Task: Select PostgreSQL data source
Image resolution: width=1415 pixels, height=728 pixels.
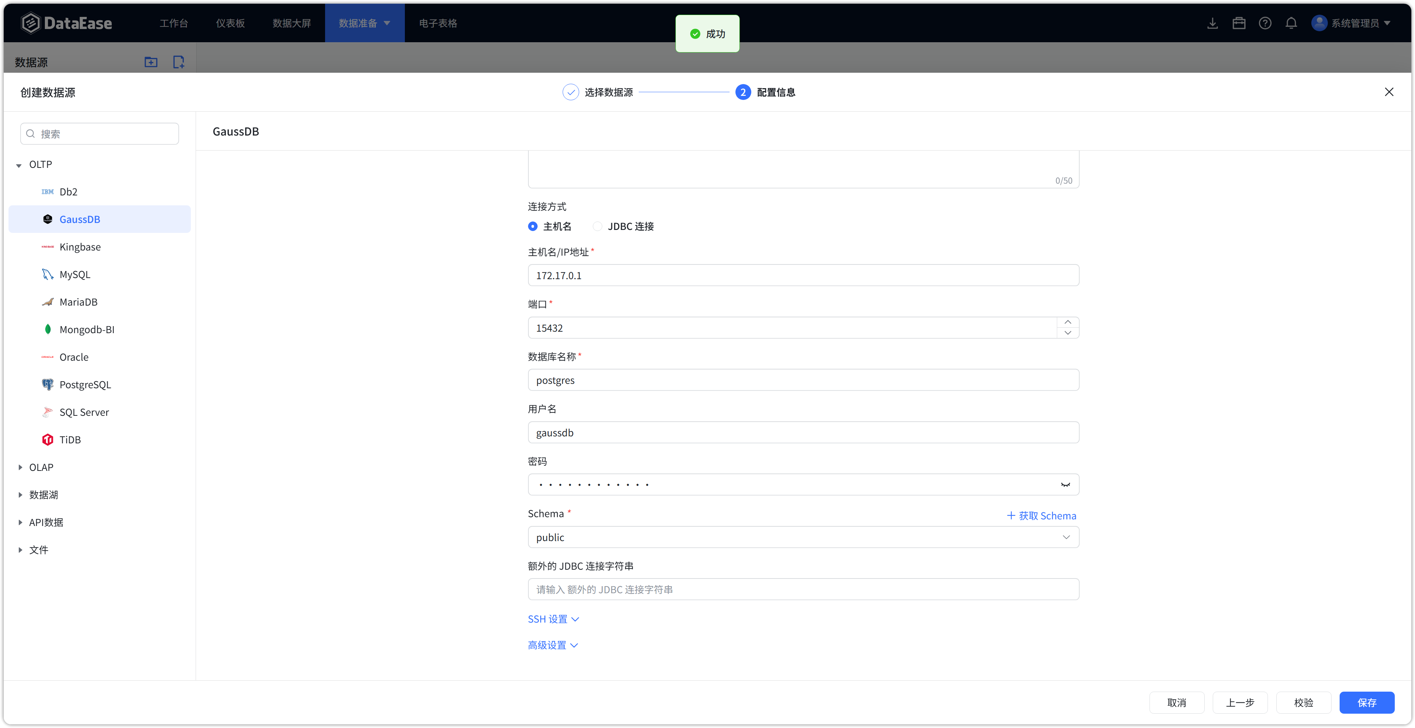Action: click(99, 385)
